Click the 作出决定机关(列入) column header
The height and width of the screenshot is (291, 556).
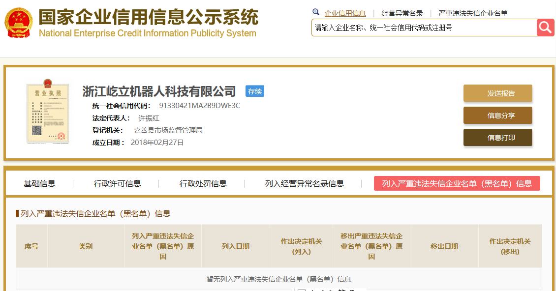click(301, 246)
